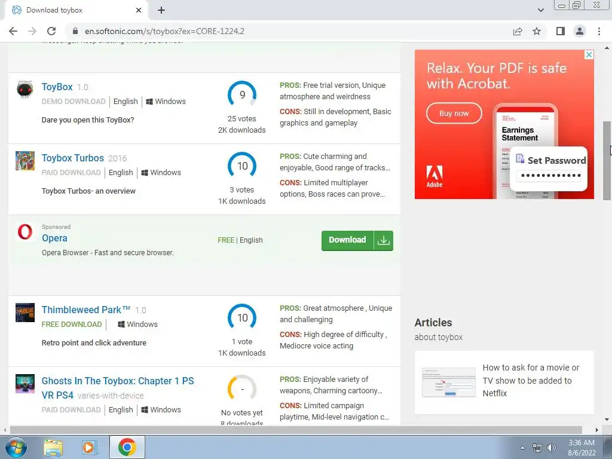The height and width of the screenshot is (459, 612).
Task: Open the Toybox Turbos link
Action: pos(72,158)
